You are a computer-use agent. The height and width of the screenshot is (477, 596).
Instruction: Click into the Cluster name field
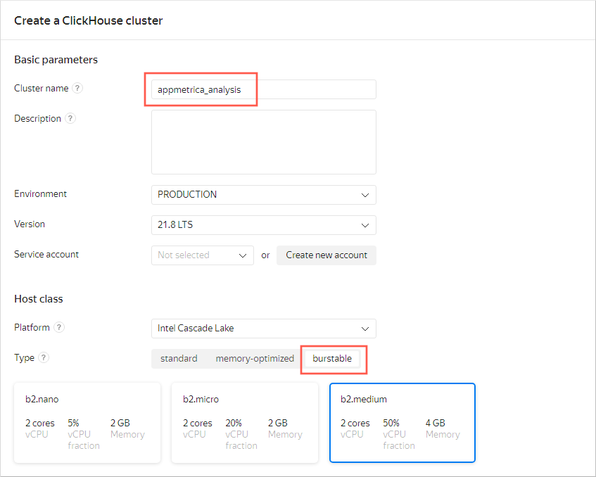click(263, 90)
